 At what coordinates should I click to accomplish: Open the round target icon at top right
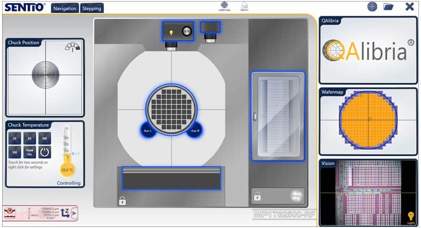point(372,6)
